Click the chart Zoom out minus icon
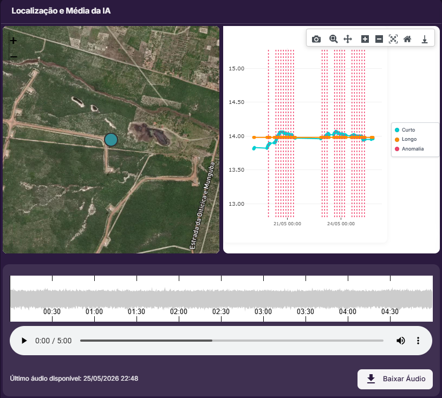This screenshot has width=442, height=398. 379,39
